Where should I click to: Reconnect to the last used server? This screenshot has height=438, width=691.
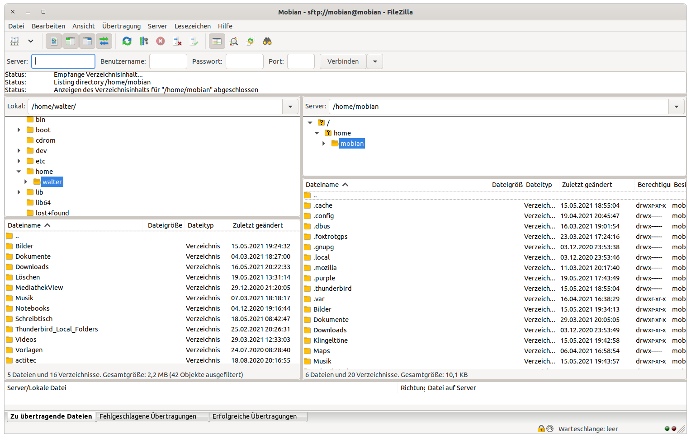(194, 41)
